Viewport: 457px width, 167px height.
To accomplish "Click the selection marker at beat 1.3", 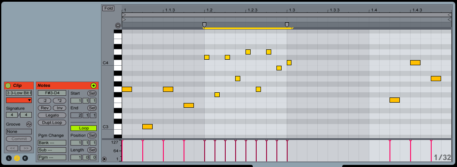I will click(287, 25).
